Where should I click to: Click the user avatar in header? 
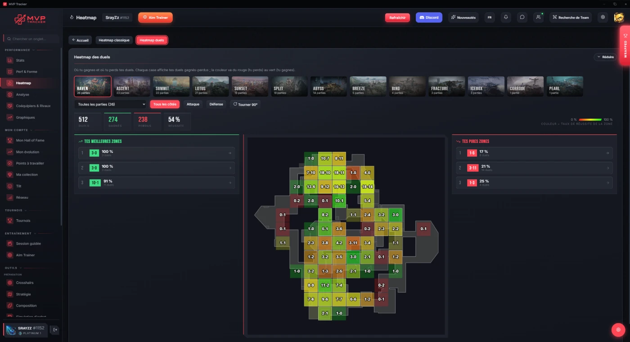(x=619, y=18)
